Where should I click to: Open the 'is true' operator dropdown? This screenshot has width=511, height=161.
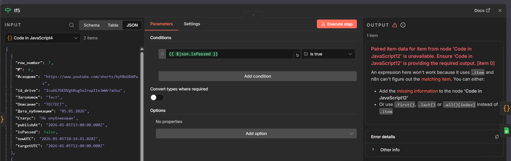328,54
